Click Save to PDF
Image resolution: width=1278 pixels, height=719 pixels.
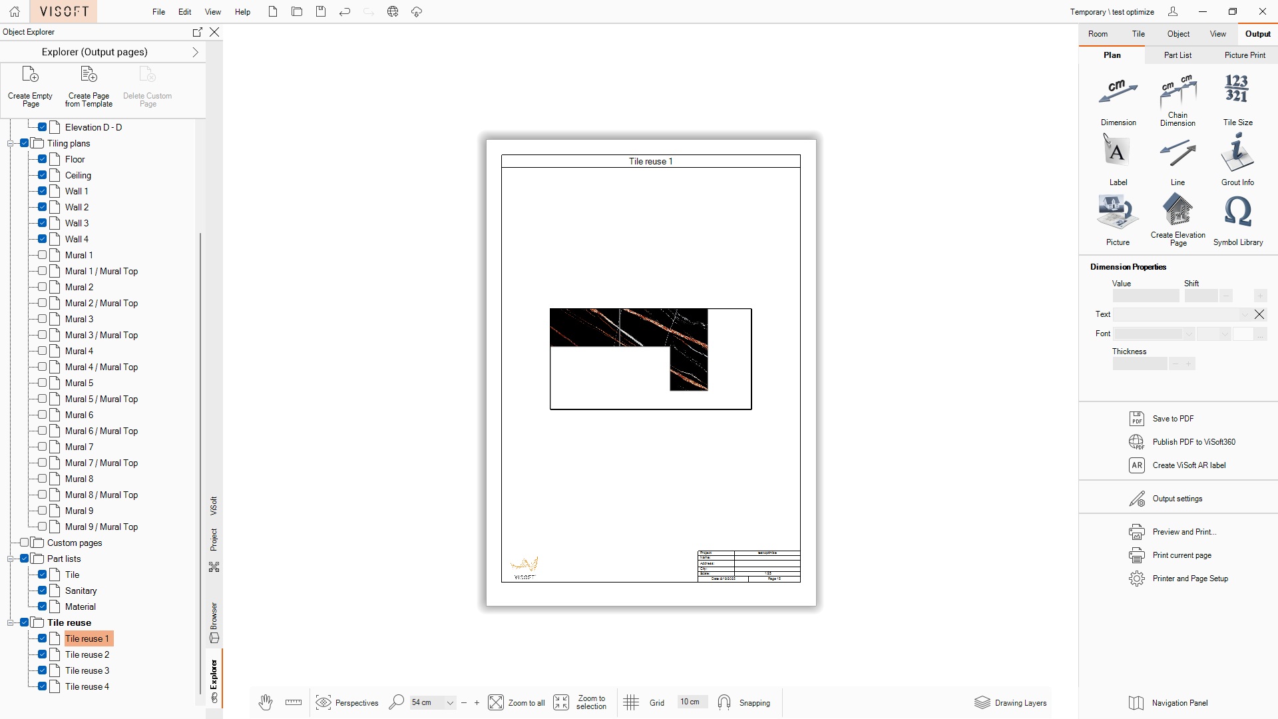click(1172, 419)
